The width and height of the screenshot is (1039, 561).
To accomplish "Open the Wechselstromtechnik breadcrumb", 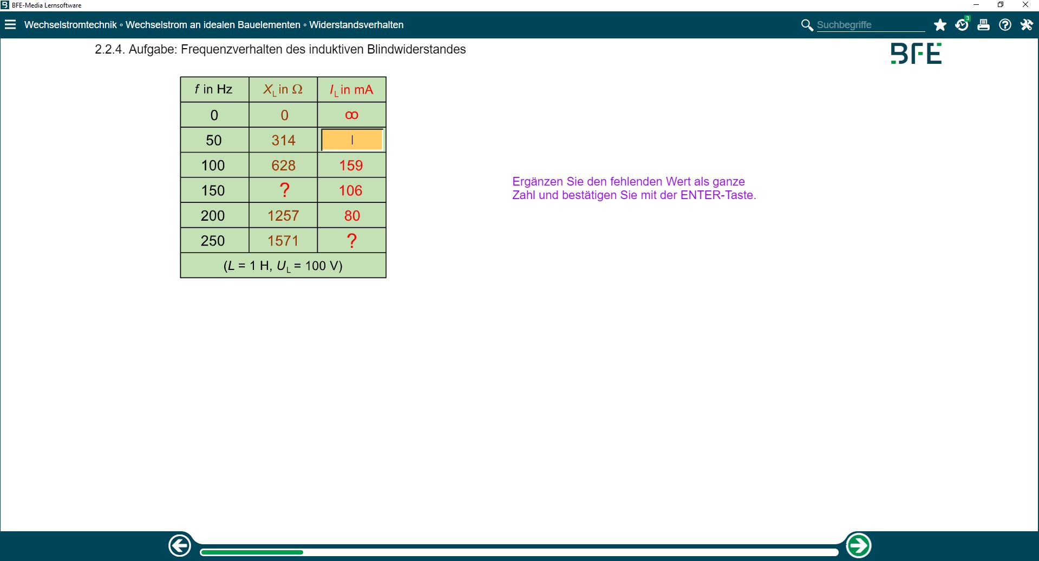I will coord(70,25).
